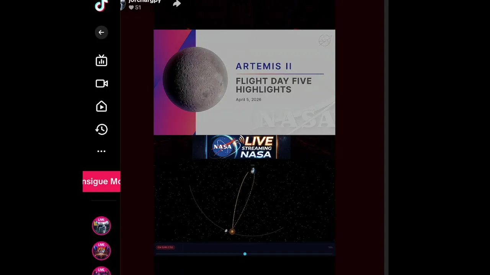Click the TikTok logo

(x=101, y=5)
